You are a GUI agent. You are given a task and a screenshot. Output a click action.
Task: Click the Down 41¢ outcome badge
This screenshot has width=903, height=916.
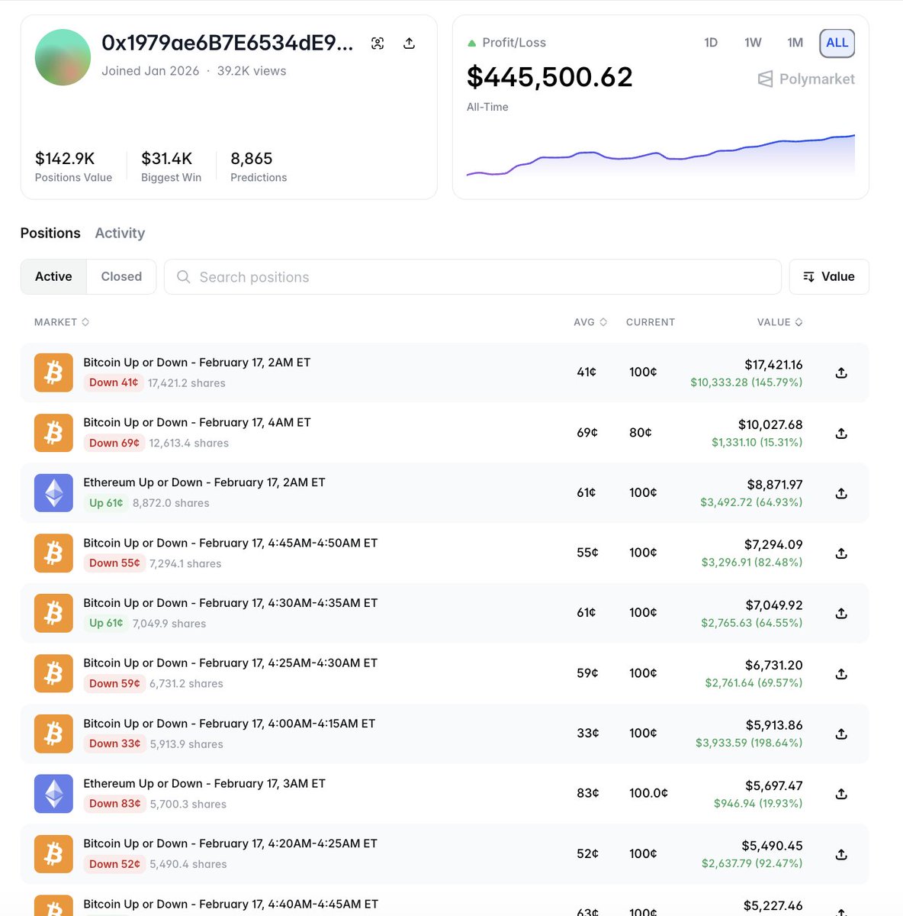(114, 382)
